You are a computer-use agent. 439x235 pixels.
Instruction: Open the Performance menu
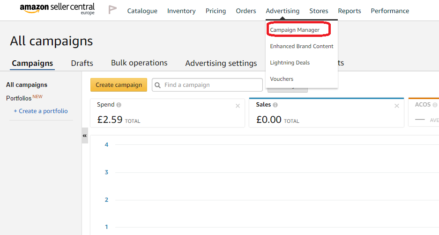tap(390, 11)
